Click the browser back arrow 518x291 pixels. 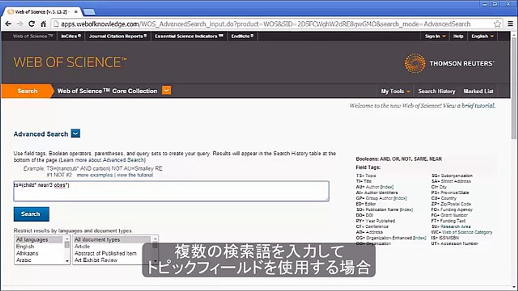(8, 24)
